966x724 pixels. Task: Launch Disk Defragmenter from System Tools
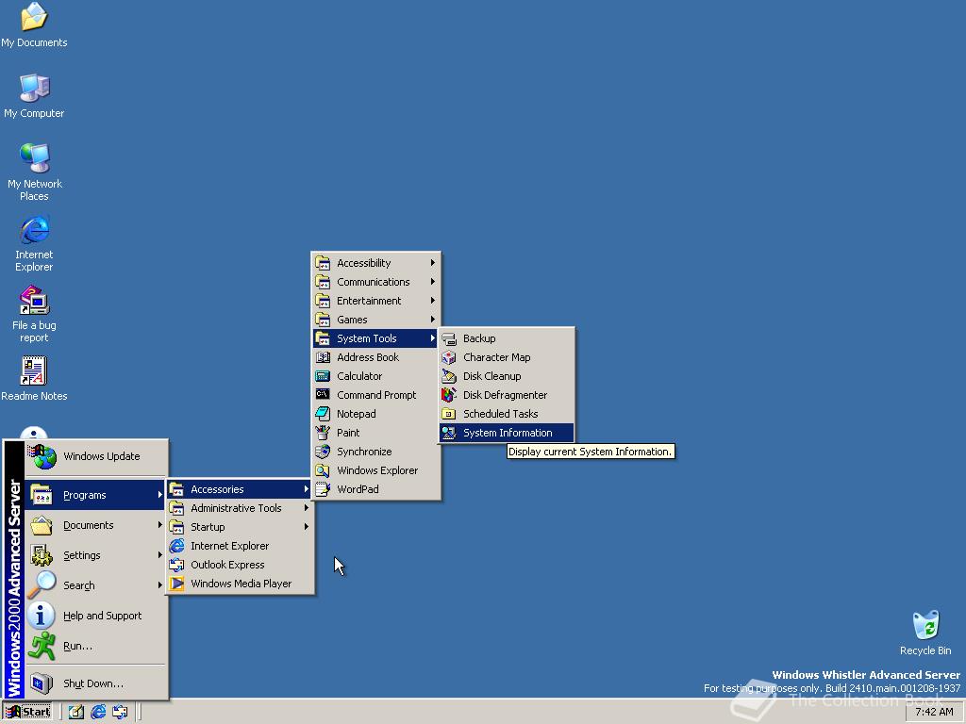507,395
